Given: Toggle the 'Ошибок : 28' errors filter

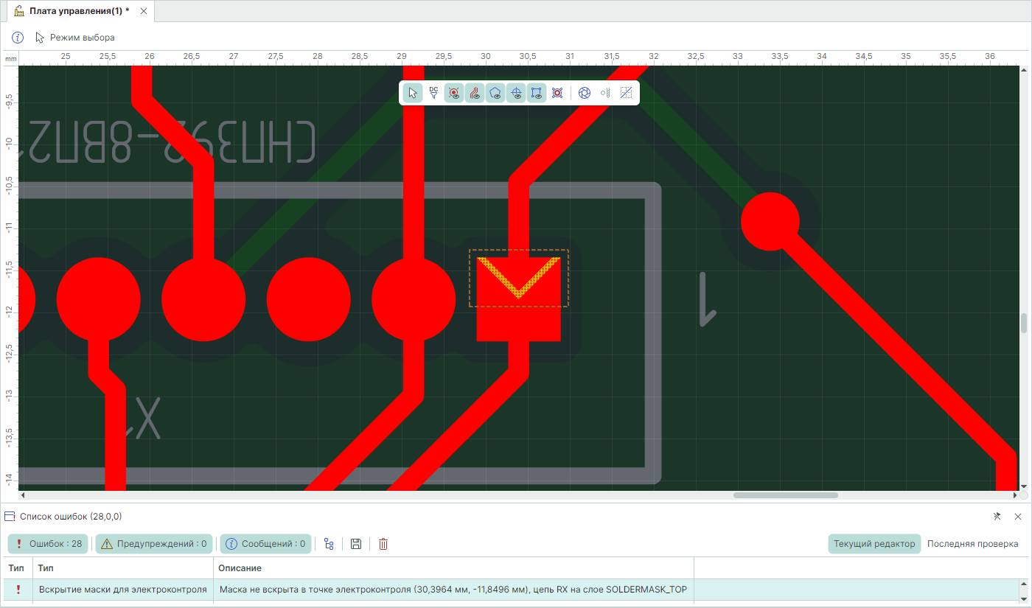Looking at the screenshot, I should 48,544.
